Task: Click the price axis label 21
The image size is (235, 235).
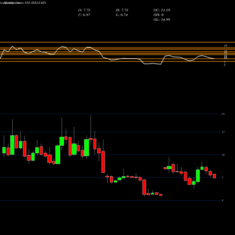Action: point(223,114)
